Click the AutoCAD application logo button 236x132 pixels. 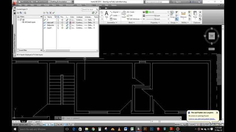[x=14, y=3]
